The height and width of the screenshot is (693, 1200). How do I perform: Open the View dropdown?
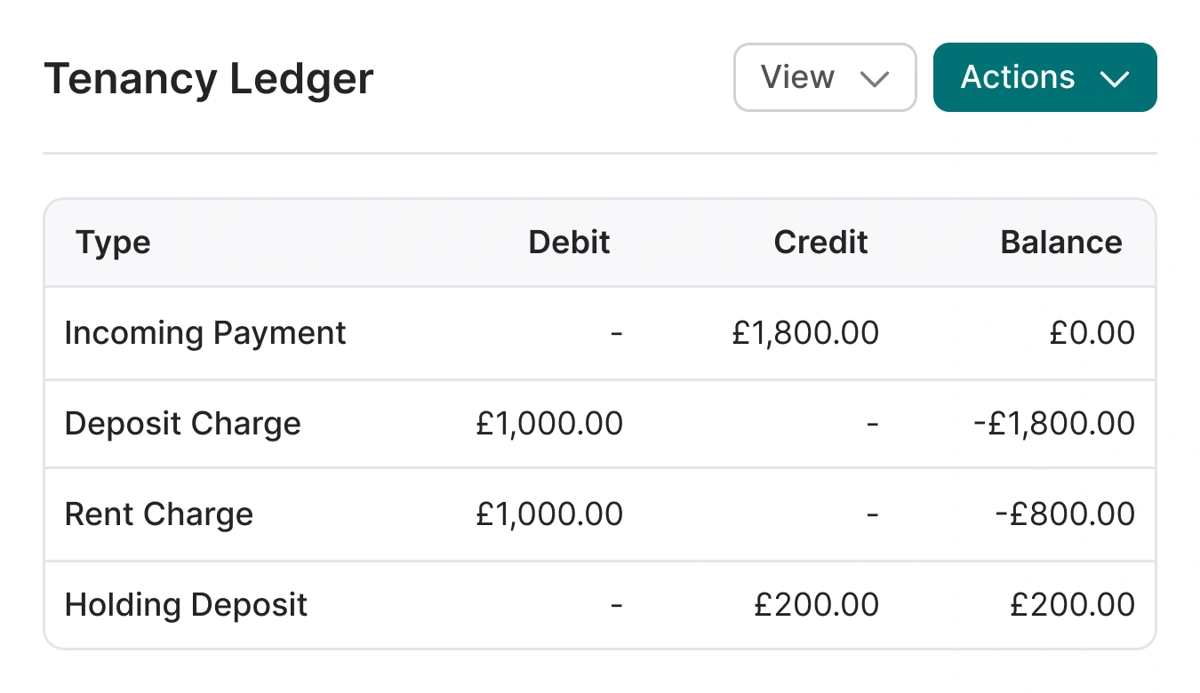[x=824, y=77]
